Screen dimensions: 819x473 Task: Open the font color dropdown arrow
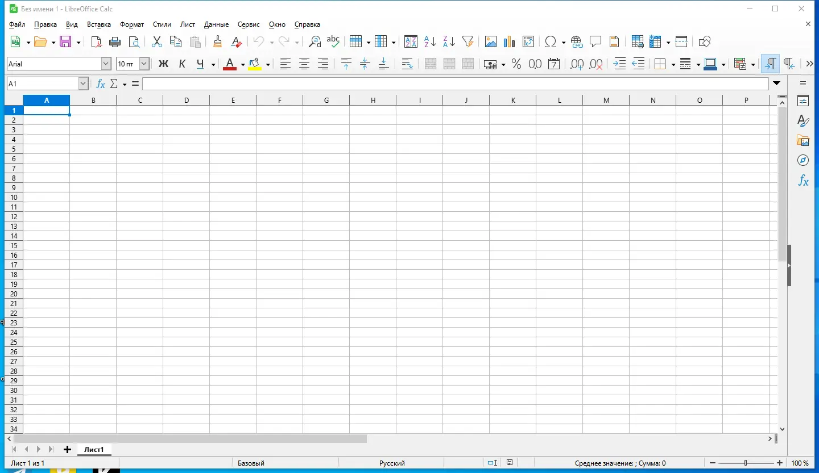click(243, 65)
